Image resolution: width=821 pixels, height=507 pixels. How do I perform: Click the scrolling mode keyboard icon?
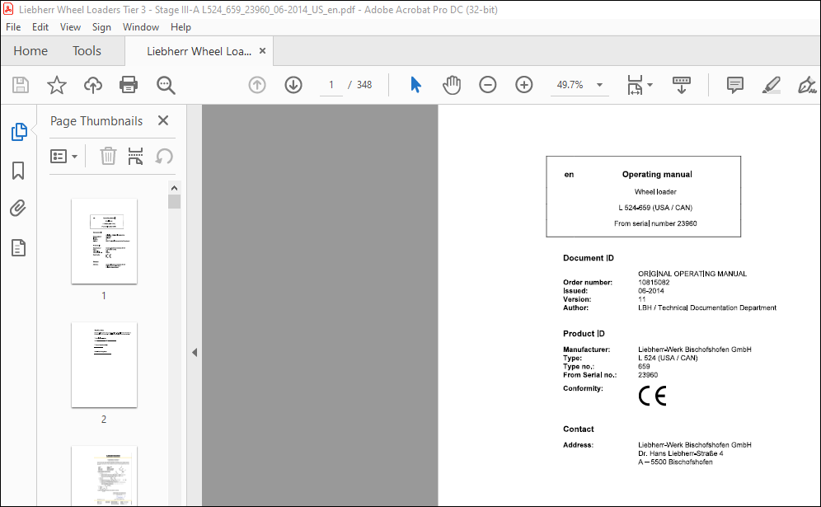[x=681, y=85]
